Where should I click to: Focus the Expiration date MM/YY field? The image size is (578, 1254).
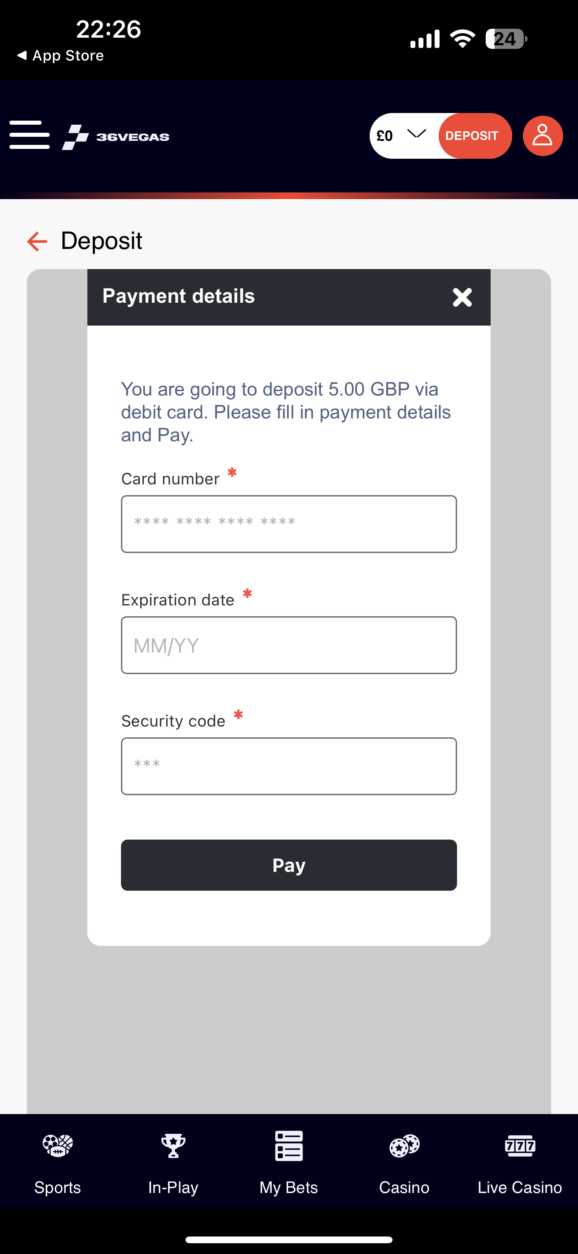coord(289,645)
